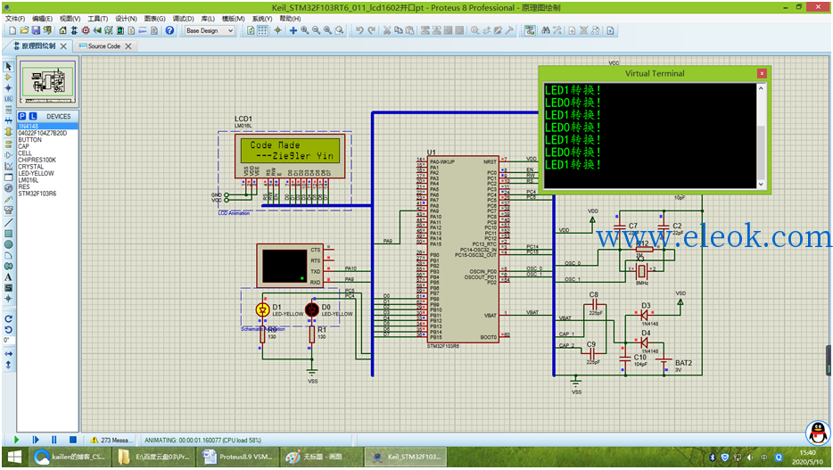Viewport: 833px width, 470px height.
Task: Select the Graph mode tool
Action: (x=8, y=166)
